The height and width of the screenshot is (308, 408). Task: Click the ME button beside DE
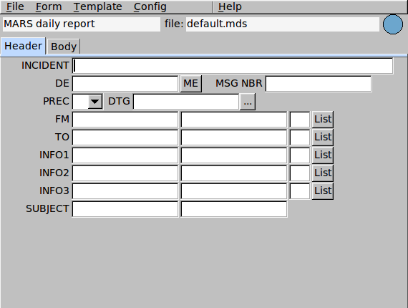[190, 84]
